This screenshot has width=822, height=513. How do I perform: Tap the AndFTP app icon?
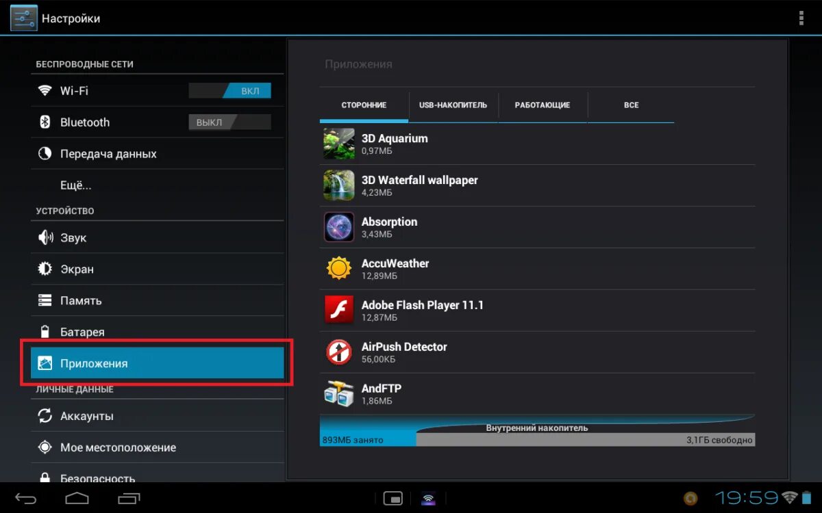[x=339, y=394]
